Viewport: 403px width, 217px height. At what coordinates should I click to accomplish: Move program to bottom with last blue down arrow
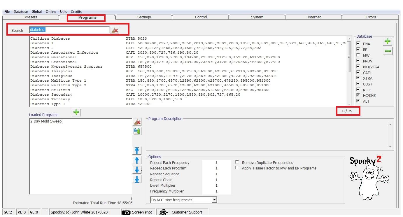coord(137,179)
